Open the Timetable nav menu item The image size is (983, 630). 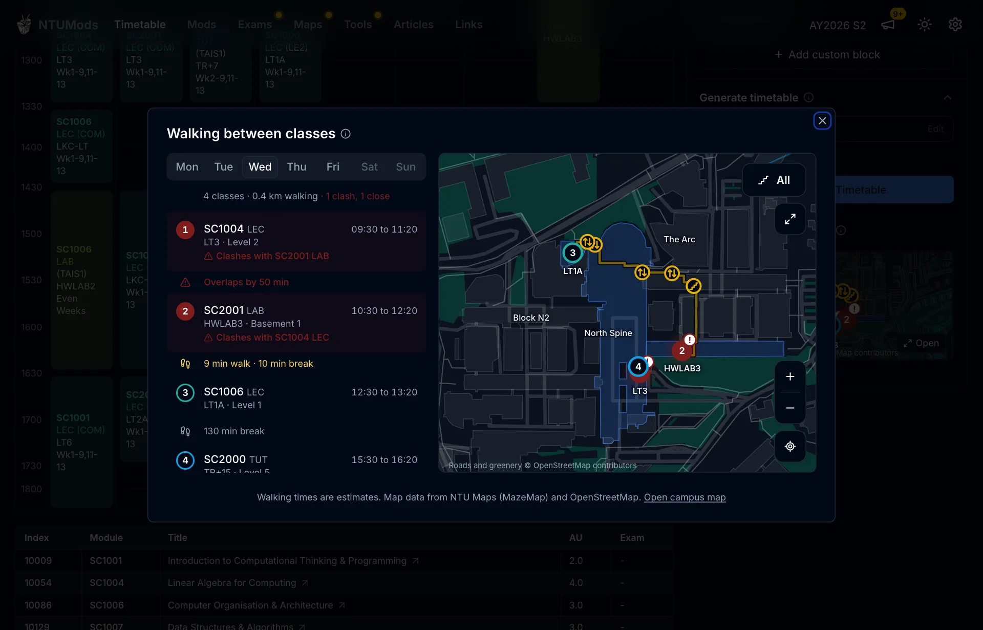(140, 25)
